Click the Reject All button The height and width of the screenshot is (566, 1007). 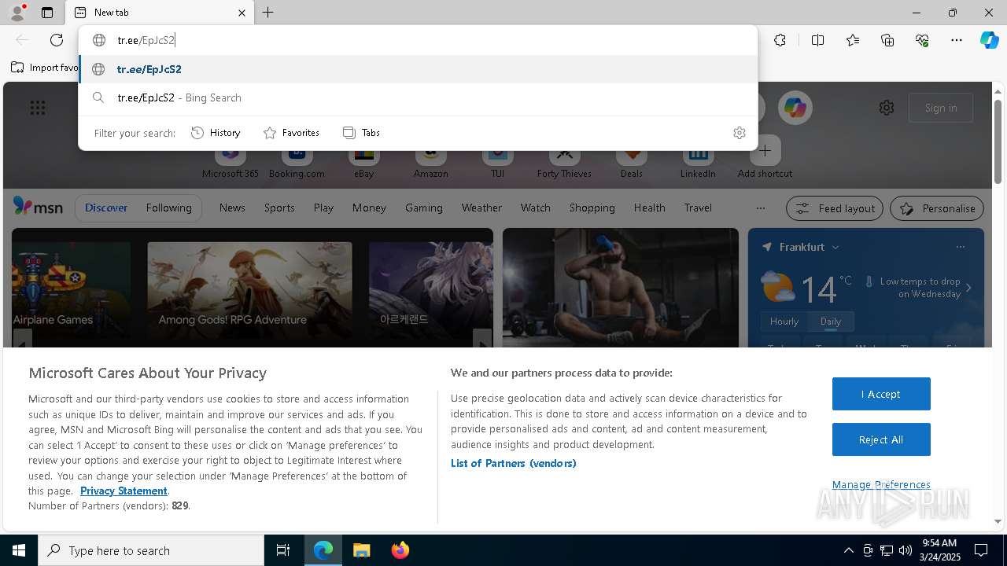[881, 439]
